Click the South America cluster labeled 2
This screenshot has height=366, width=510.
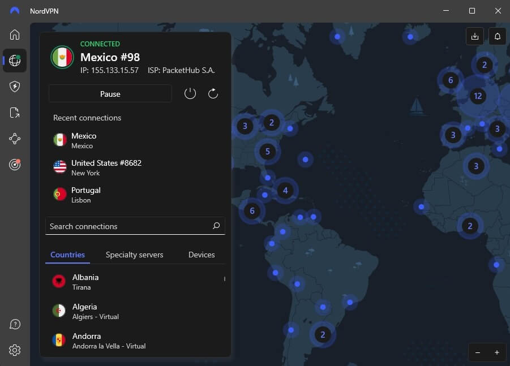click(323, 334)
